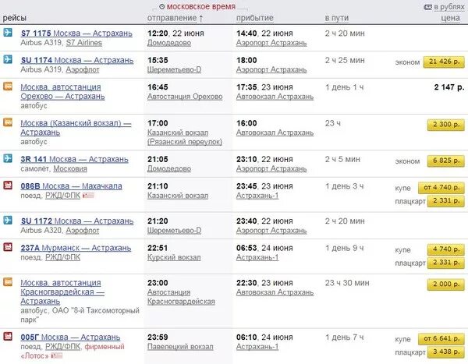Click the flag icon next to РЖД/ФПК on 086В
This screenshot has height=364, width=468.
88,196
